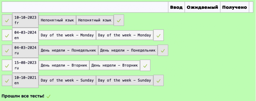This screenshot has height=101, width=256.
Task: Click right checkmark of the 10-10-2023 fr row
Action: [119, 20]
